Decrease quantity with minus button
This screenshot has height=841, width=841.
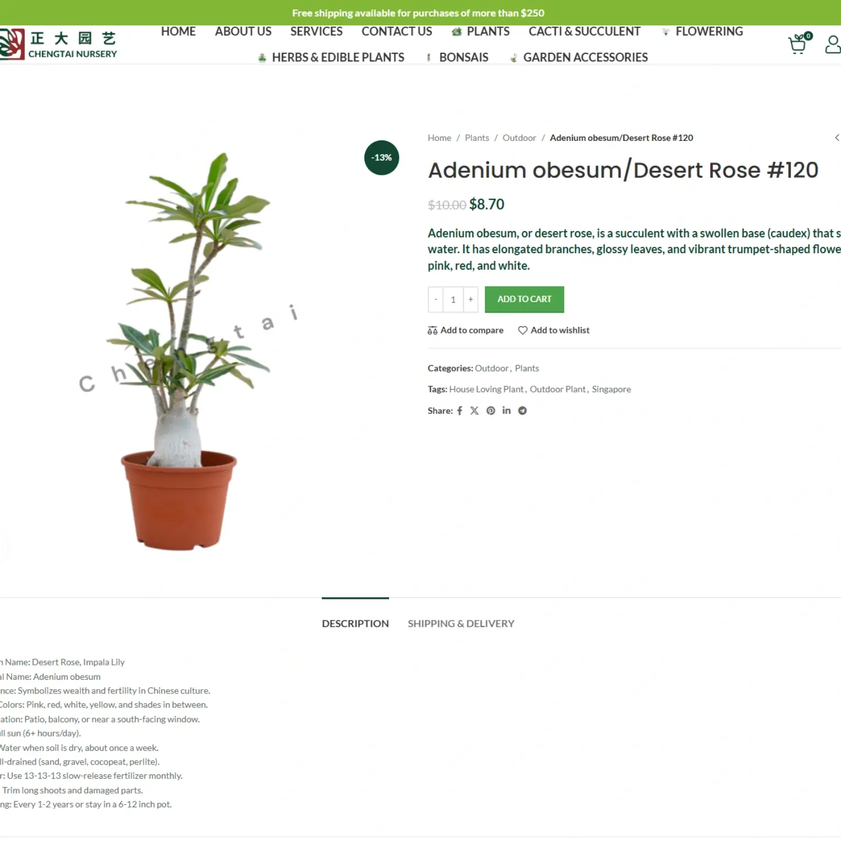pos(435,299)
